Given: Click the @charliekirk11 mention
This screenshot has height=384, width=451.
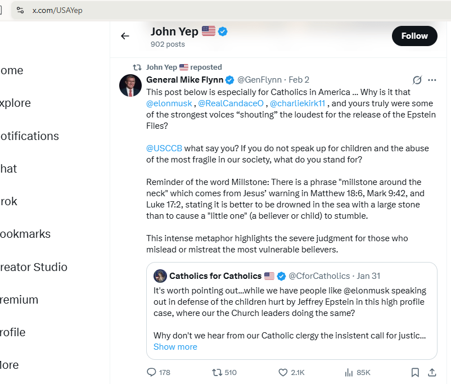Looking at the screenshot, I should (x=298, y=103).
